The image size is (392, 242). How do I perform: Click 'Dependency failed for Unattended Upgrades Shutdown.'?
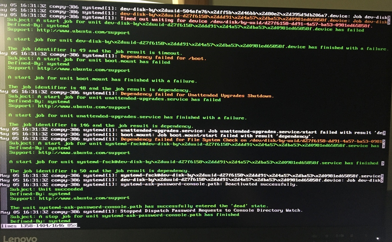(x=197, y=94)
